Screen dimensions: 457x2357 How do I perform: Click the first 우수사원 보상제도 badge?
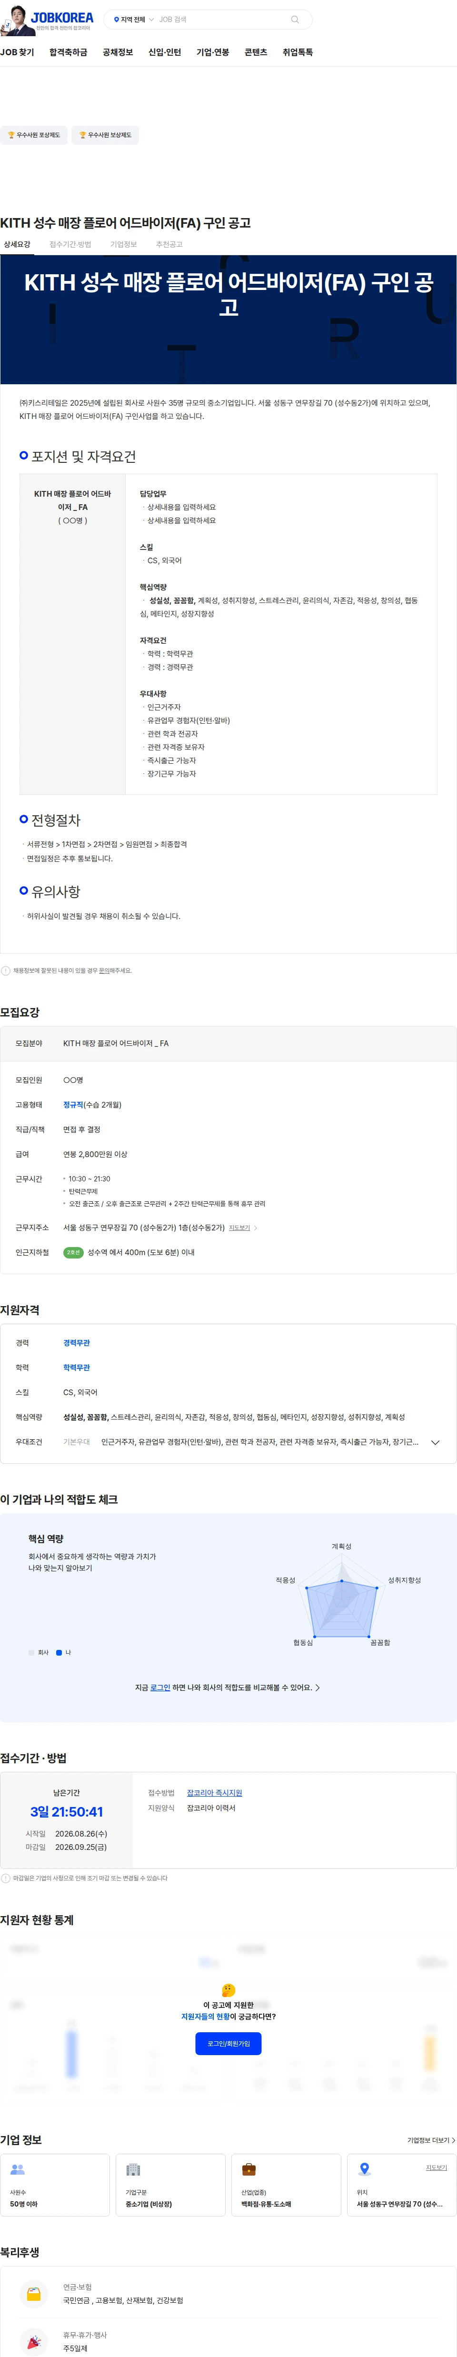tap(34, 135)
